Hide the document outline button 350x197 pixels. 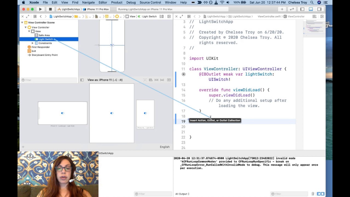[82, 80]
